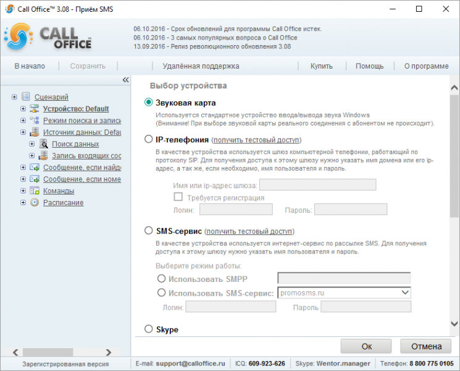The image size is (460, 371).
Task: Click the SMPP address input field
Action: click(344, 278)
